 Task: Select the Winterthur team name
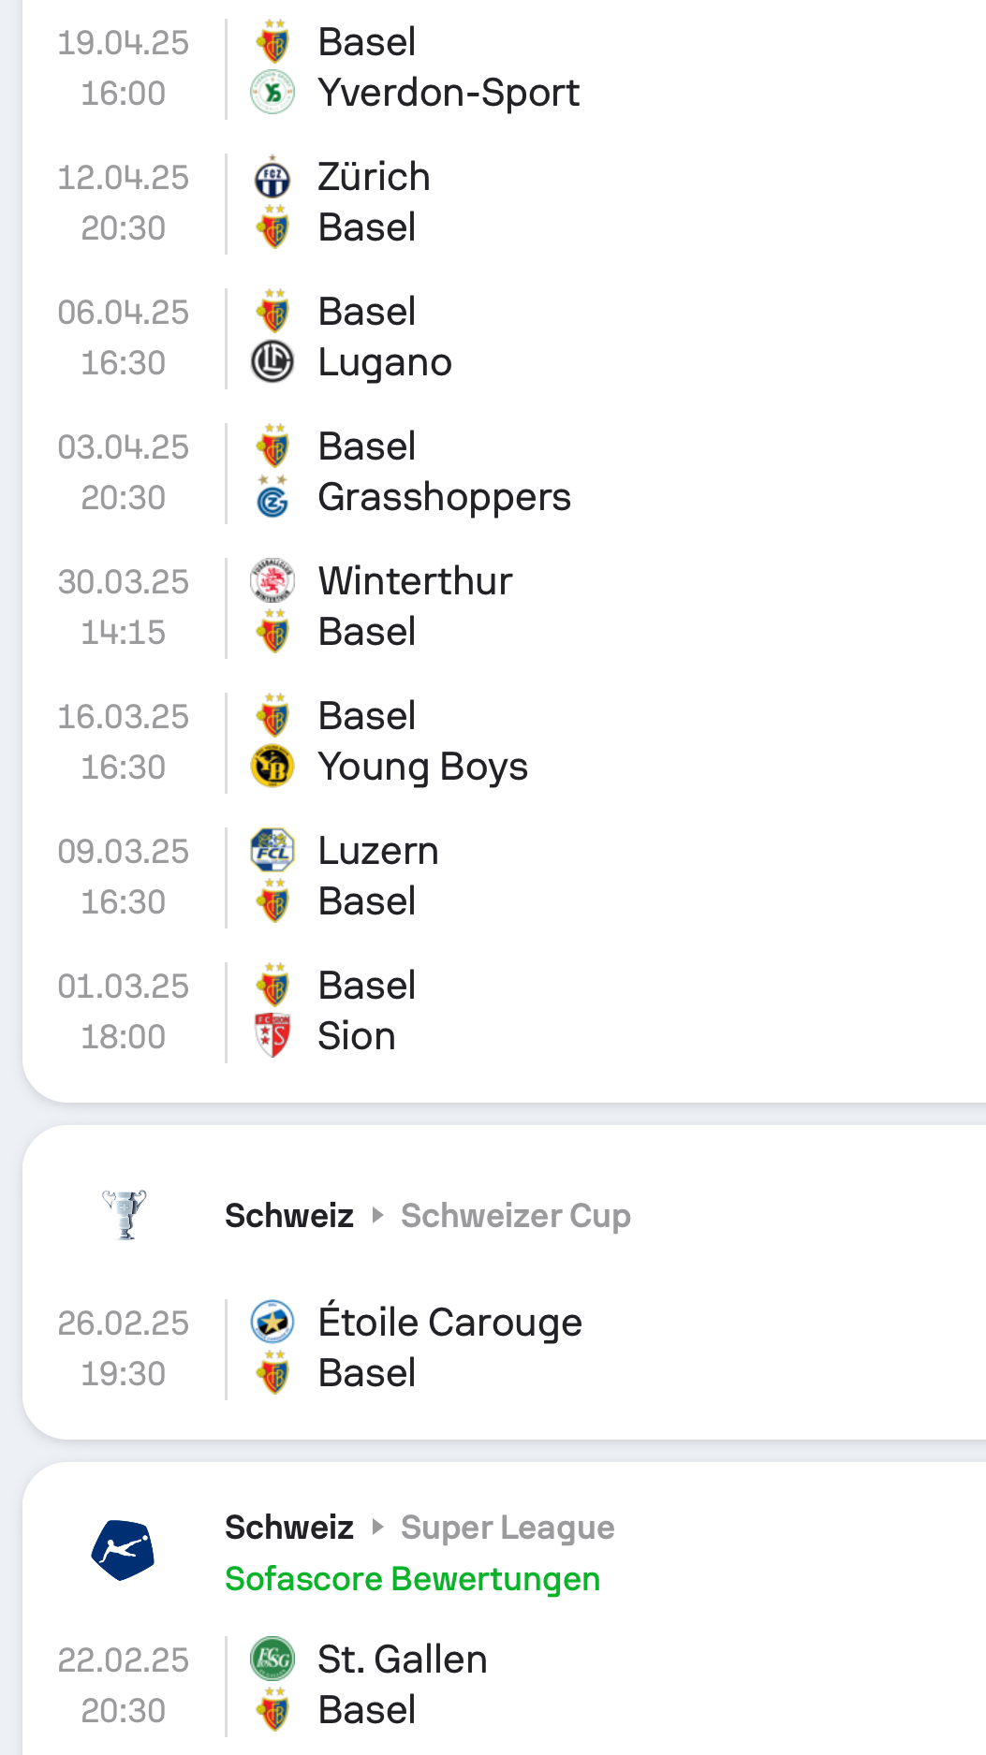coord(415,581)
